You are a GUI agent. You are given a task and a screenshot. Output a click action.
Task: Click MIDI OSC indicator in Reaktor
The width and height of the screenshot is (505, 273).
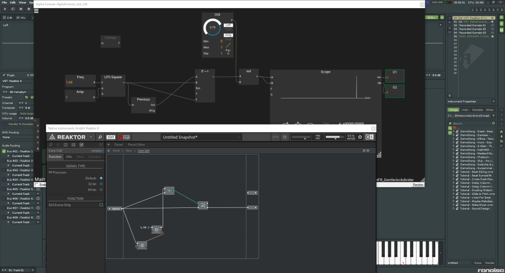(318, 137)
